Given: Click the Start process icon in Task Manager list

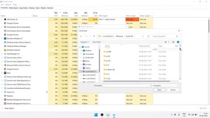Looking at the screenshot, I should click(5, 73).
